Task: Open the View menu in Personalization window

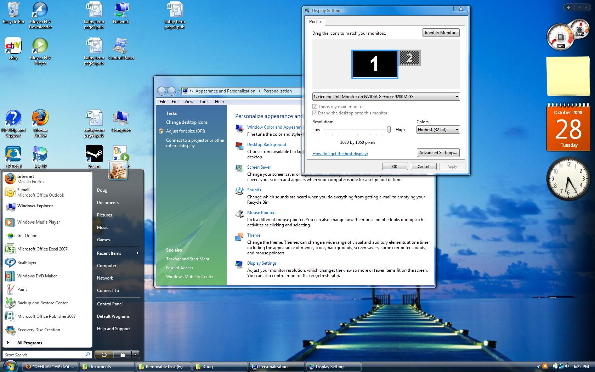Action: [189, 102]
